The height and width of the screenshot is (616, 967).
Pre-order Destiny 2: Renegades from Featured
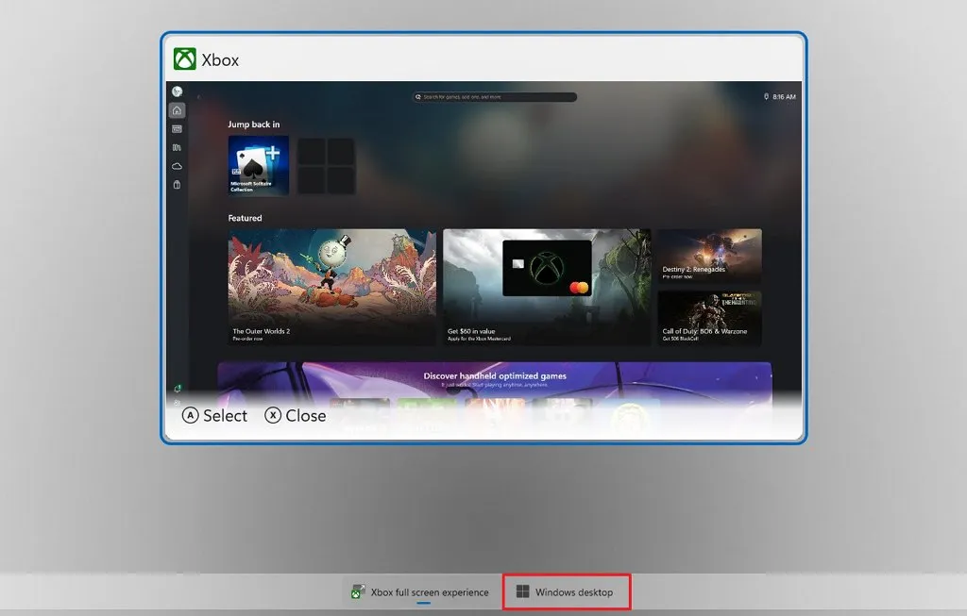710,255
